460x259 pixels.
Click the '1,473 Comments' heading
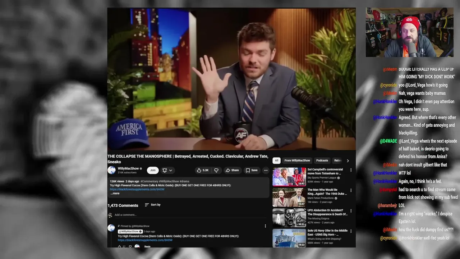[x=123, y=205]
